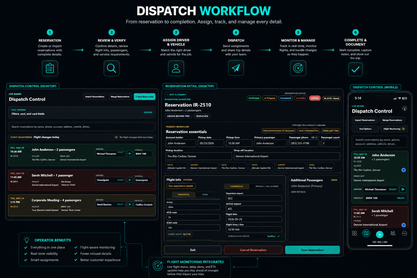Image resolution: width=417 pixels, height=278 pixels.
Task: Click the logo icon beside mobile Dispatch Control title
Action: (x=405, y=109)
